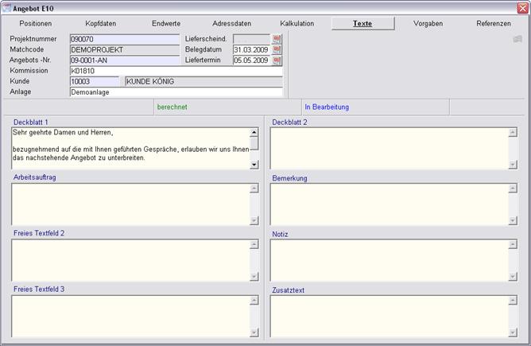
Task: Open calendar picker for Lieferscheind. date
Action: 277,38
